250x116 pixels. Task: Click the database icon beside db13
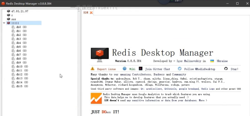[x=13, y=78]
